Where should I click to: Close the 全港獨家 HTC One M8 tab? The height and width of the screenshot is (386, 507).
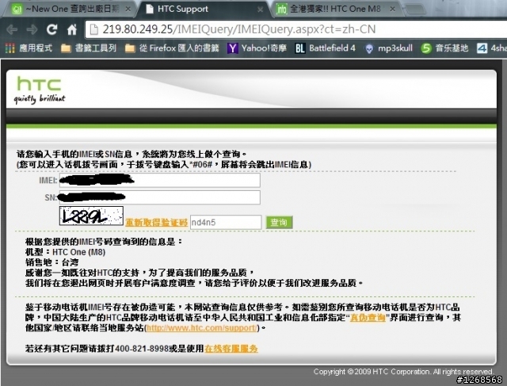pyautogui.click(x=393, y=10)
